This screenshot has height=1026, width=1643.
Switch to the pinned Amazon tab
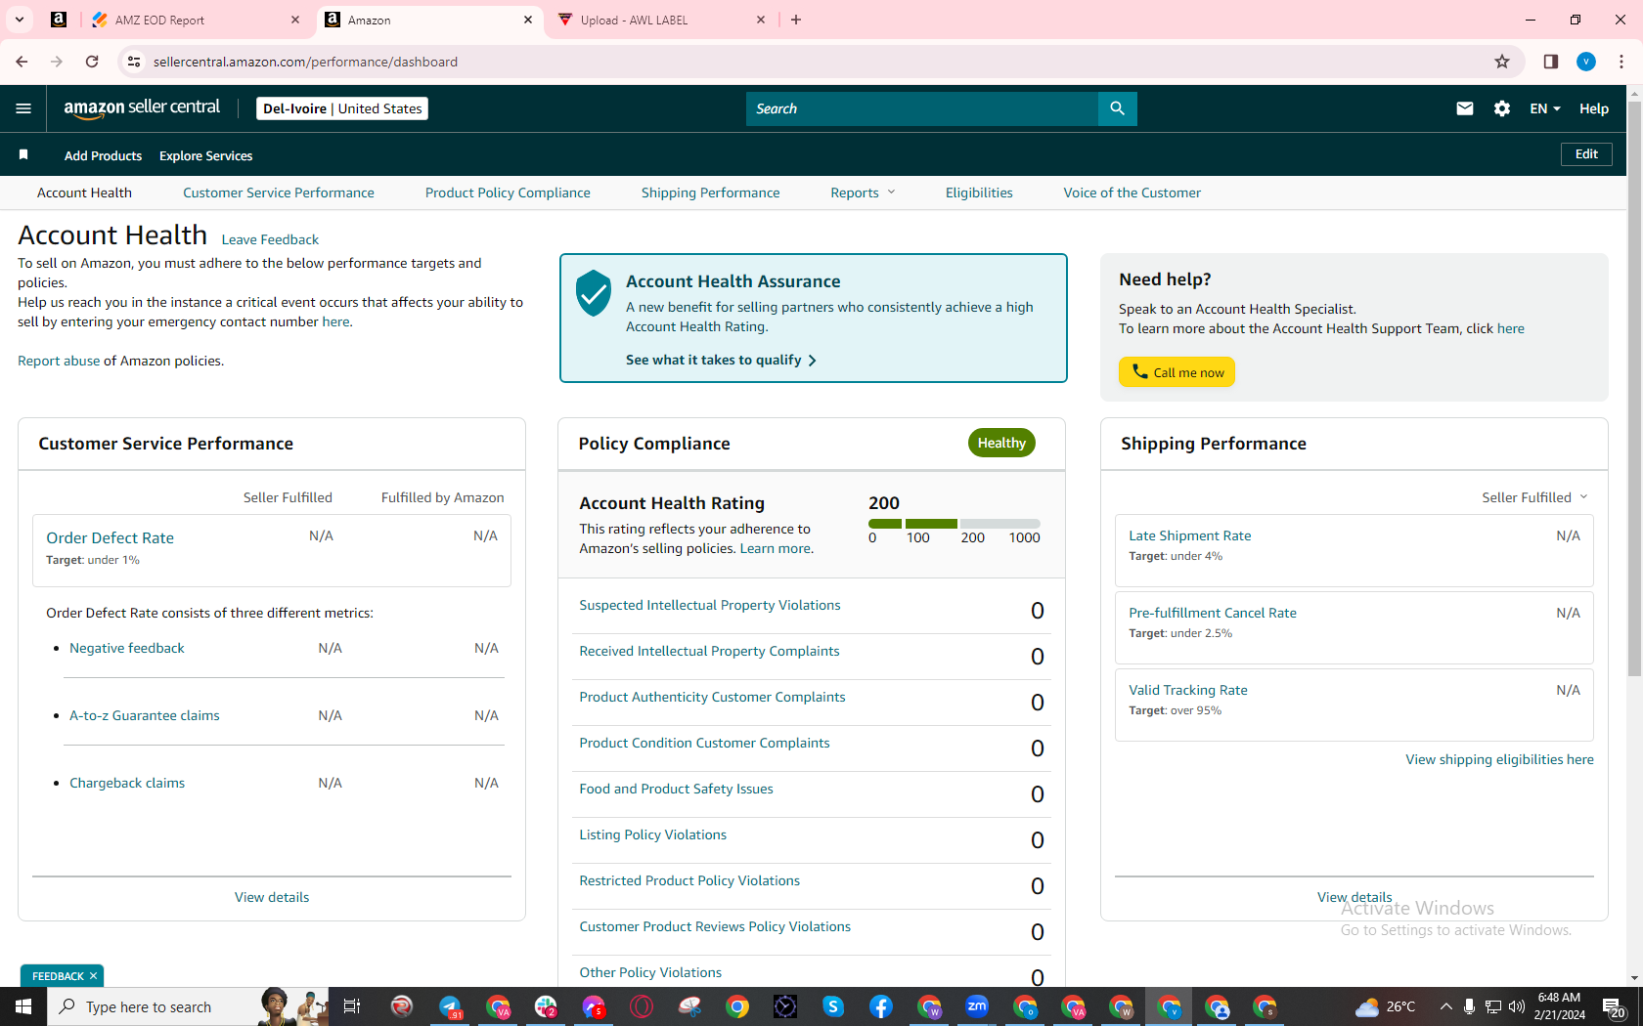(59, 20)
